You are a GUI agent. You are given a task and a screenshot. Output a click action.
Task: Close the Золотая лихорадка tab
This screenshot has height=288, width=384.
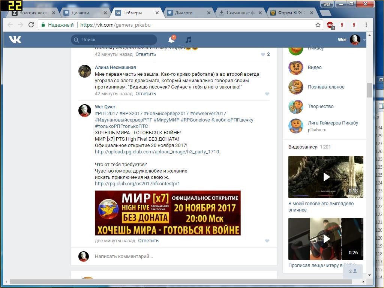[x=54, y=13]
